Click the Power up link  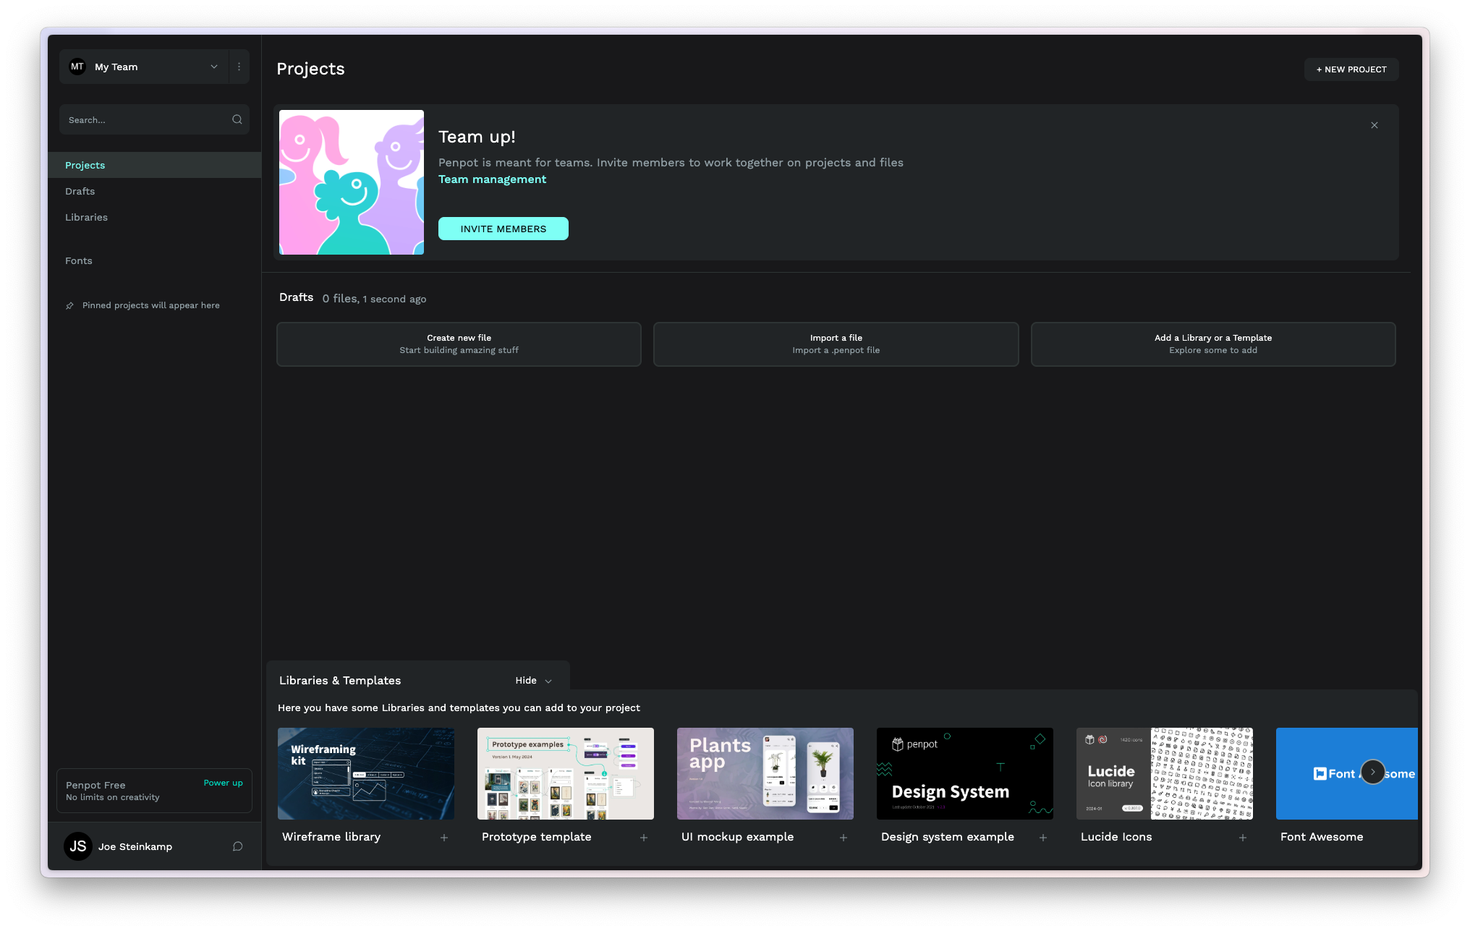click(x=223, y=783)
